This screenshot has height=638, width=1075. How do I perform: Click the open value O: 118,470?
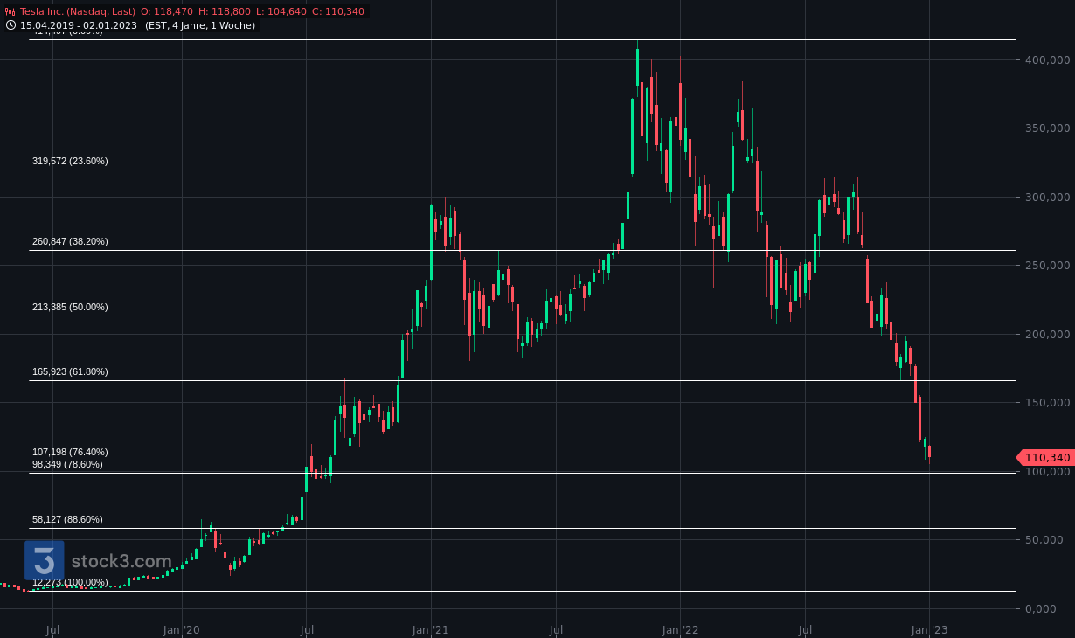(x=168, y=11)
